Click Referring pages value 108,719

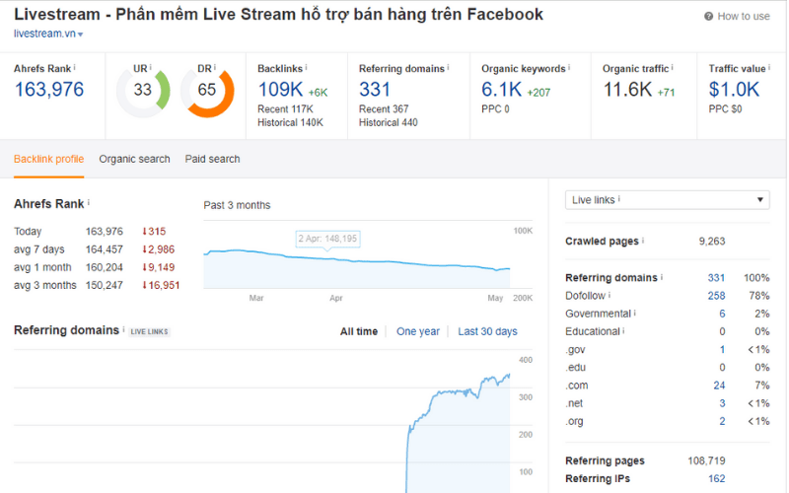(x=706, y=460)
